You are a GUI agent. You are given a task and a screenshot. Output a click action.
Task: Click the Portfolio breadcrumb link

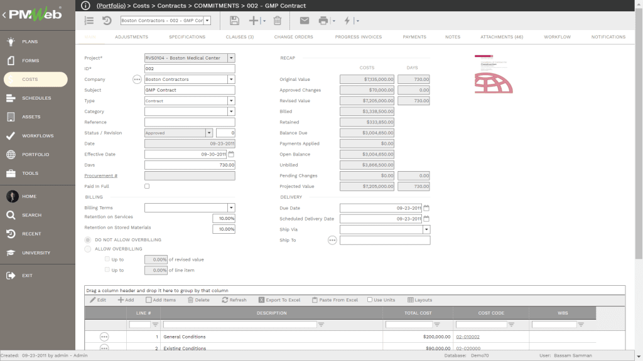tap(111, 6)
